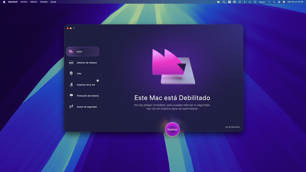Click the Apple menu icon
Screen dimensions: 306x172
[x=4, y=2]
